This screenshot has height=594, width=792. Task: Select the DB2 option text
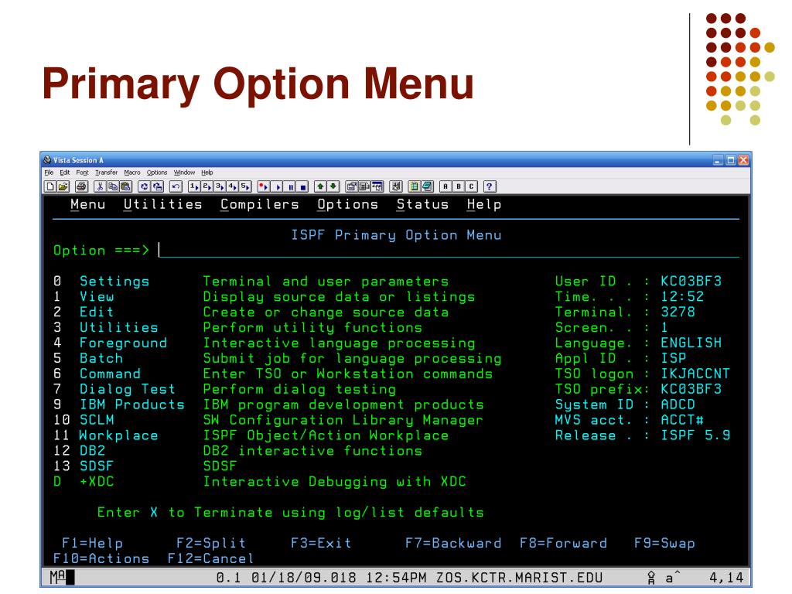point(93,451)
